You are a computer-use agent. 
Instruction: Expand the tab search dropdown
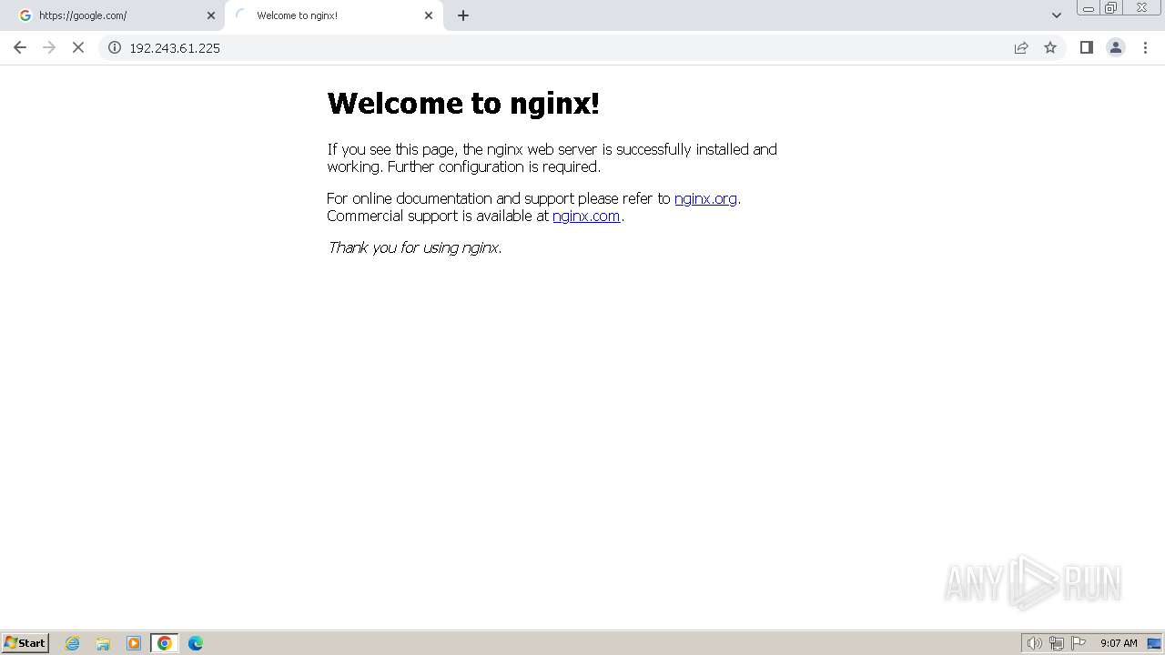click(x=1056, y=15)
